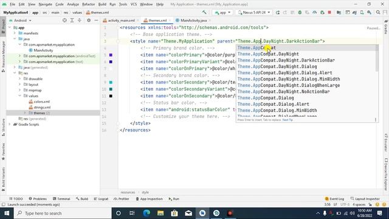Expand the mipmap folder

(20, 90)
